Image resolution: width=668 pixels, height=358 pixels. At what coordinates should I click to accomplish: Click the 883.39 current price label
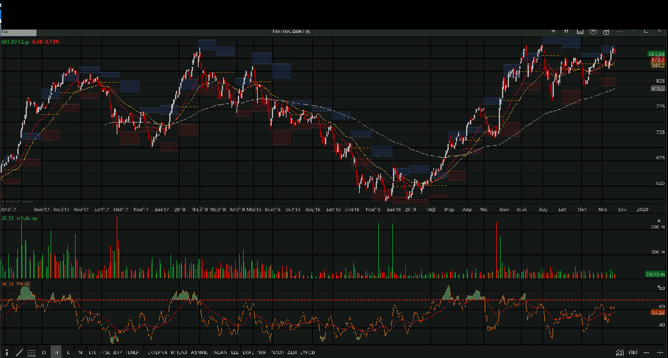(656, 54)
